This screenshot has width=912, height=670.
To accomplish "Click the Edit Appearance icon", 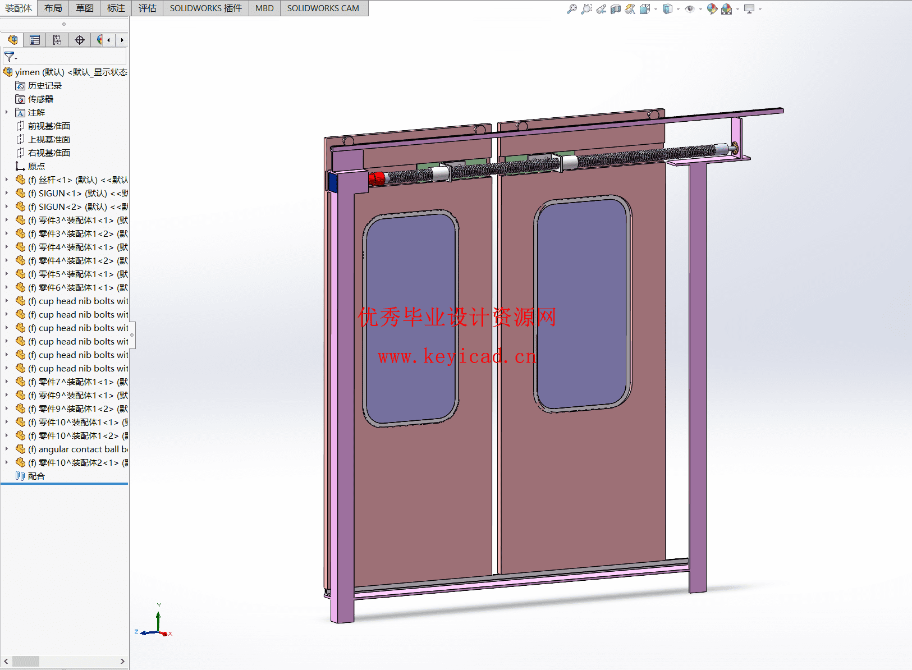I will coord(712,9).
